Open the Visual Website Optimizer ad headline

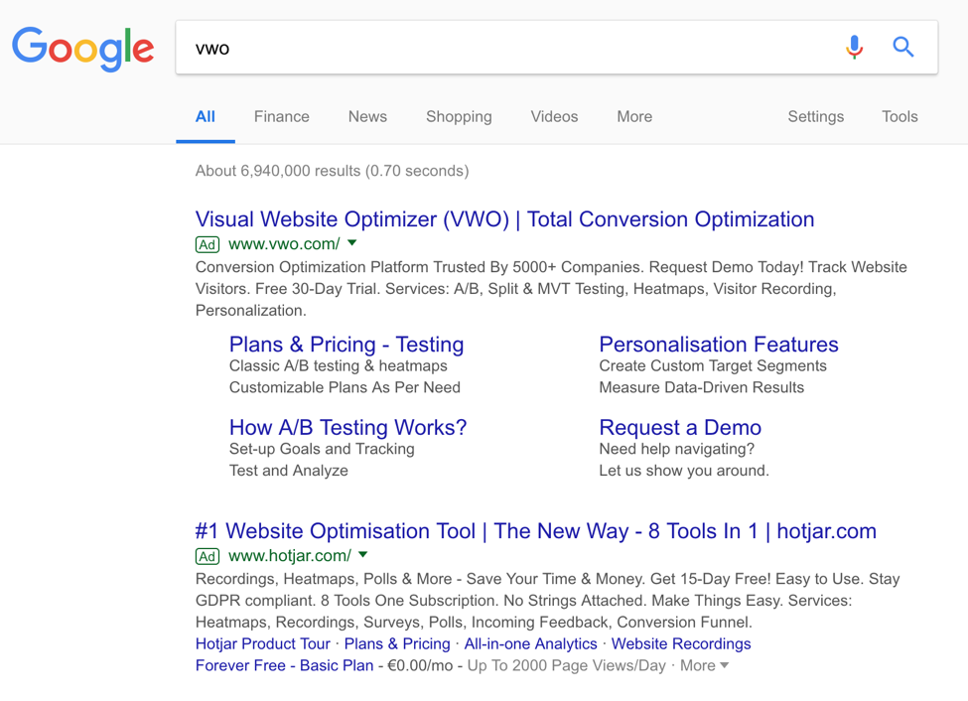[x=504, y=219]
